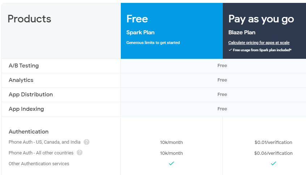Viewport: 306px width, 175px height.
Task: Click Phone Auth - All other countries label
Action: 41,153
